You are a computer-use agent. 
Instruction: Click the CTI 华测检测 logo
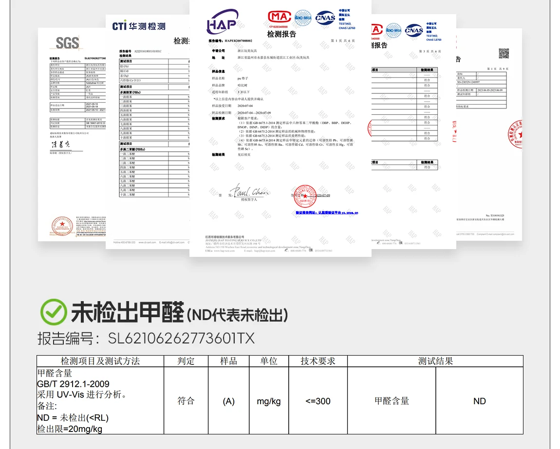(x=139, y=26)
